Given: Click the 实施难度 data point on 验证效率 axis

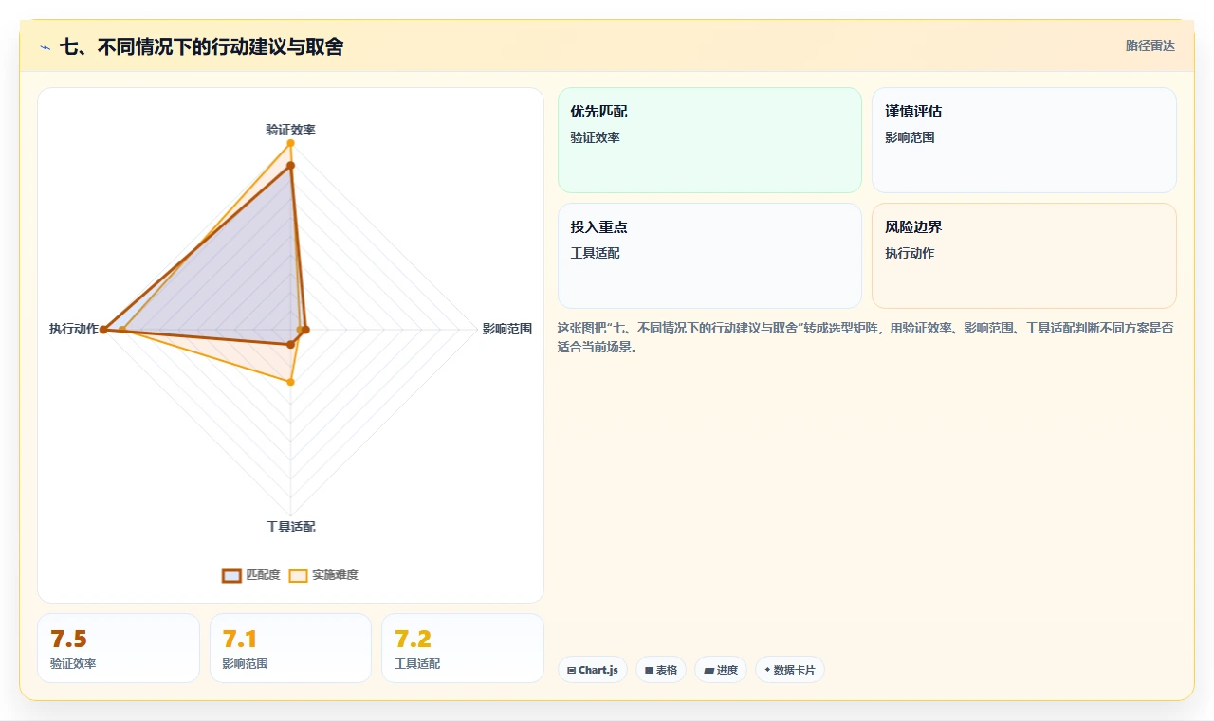Looking at the screenshot, I should click(290, 143).
